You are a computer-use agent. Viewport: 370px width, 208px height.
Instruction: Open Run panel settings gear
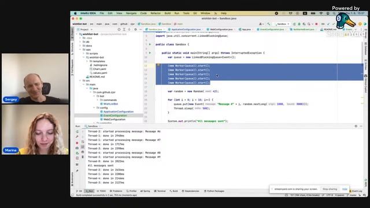coord(356,126)
